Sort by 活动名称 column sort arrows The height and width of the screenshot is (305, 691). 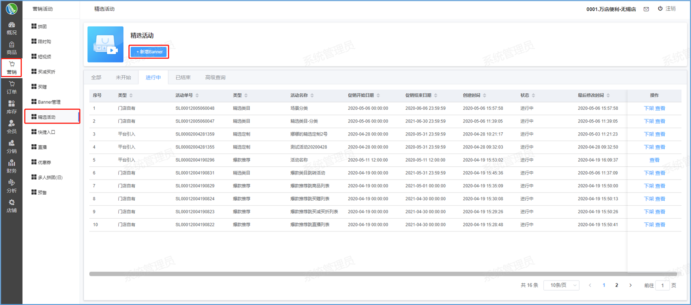pos(312,96)
